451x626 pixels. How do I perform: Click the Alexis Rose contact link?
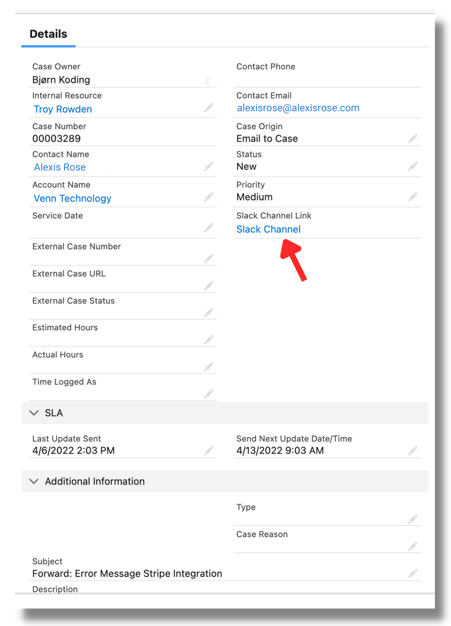[60, 167]
